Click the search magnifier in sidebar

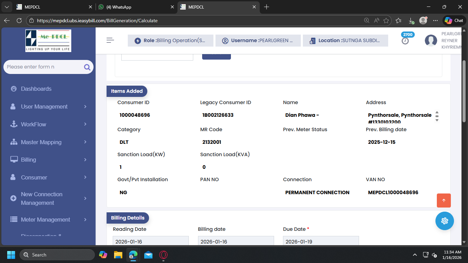[x=87, y=67]
